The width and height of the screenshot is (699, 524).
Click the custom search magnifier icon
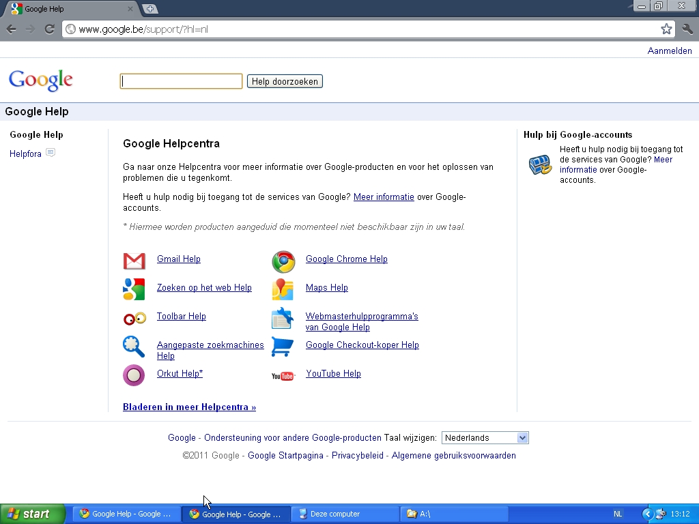[134, 347]
